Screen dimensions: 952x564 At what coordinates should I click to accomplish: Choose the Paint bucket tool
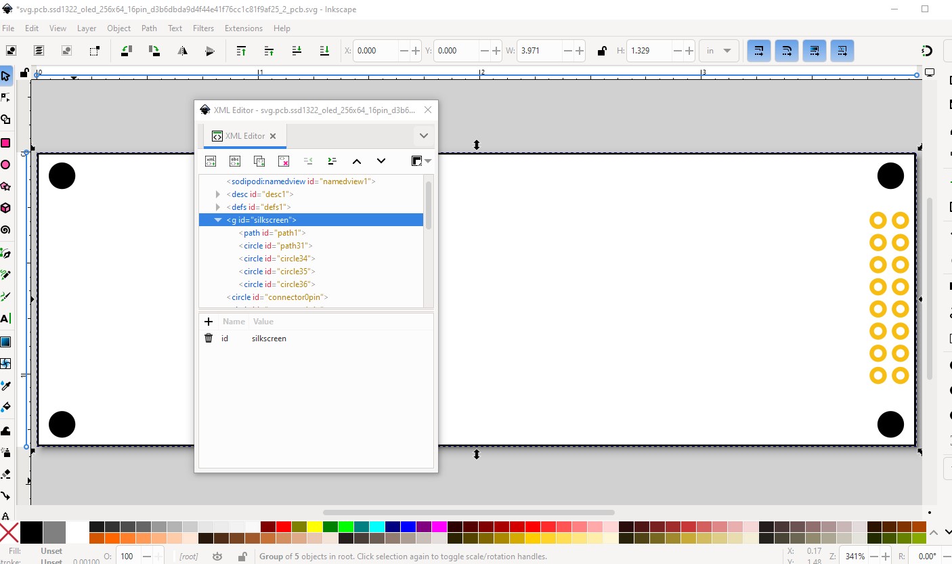pyautogui.click(x=5, y=408)
